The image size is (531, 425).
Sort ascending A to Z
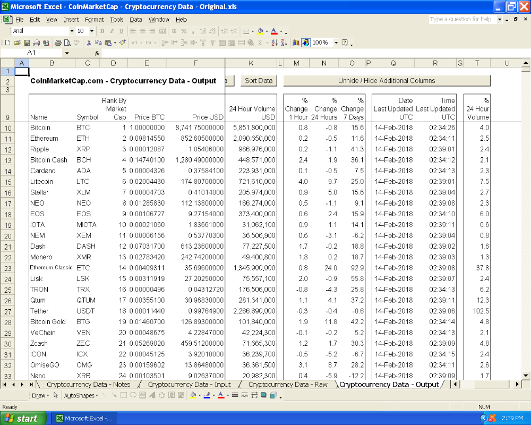275,42
